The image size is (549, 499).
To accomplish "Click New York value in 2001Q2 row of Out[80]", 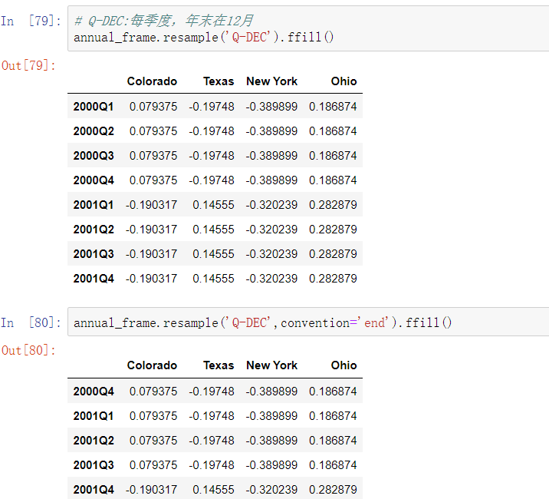I will point(271,441).
